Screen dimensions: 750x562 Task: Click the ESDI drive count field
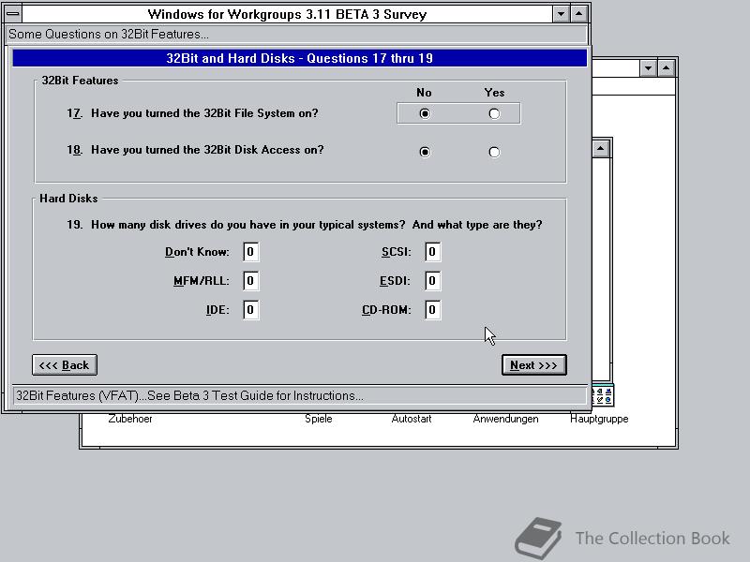[x=432, y=280]
